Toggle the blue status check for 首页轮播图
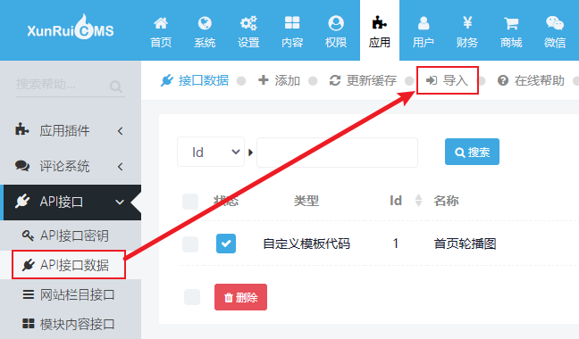This screenshot has height=339, width=579. tap(226, 244)
